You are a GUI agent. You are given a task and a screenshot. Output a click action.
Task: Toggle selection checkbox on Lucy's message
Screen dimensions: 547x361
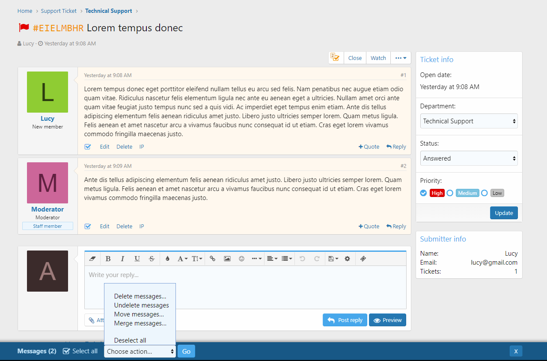(88, 147)
